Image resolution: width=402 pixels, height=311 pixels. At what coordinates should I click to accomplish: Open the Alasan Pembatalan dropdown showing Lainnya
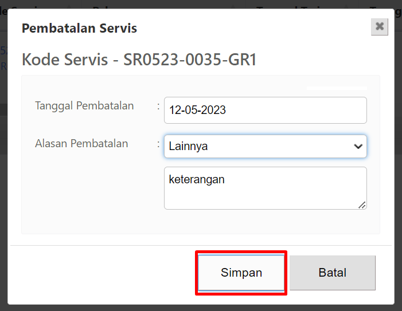[266, 146]
